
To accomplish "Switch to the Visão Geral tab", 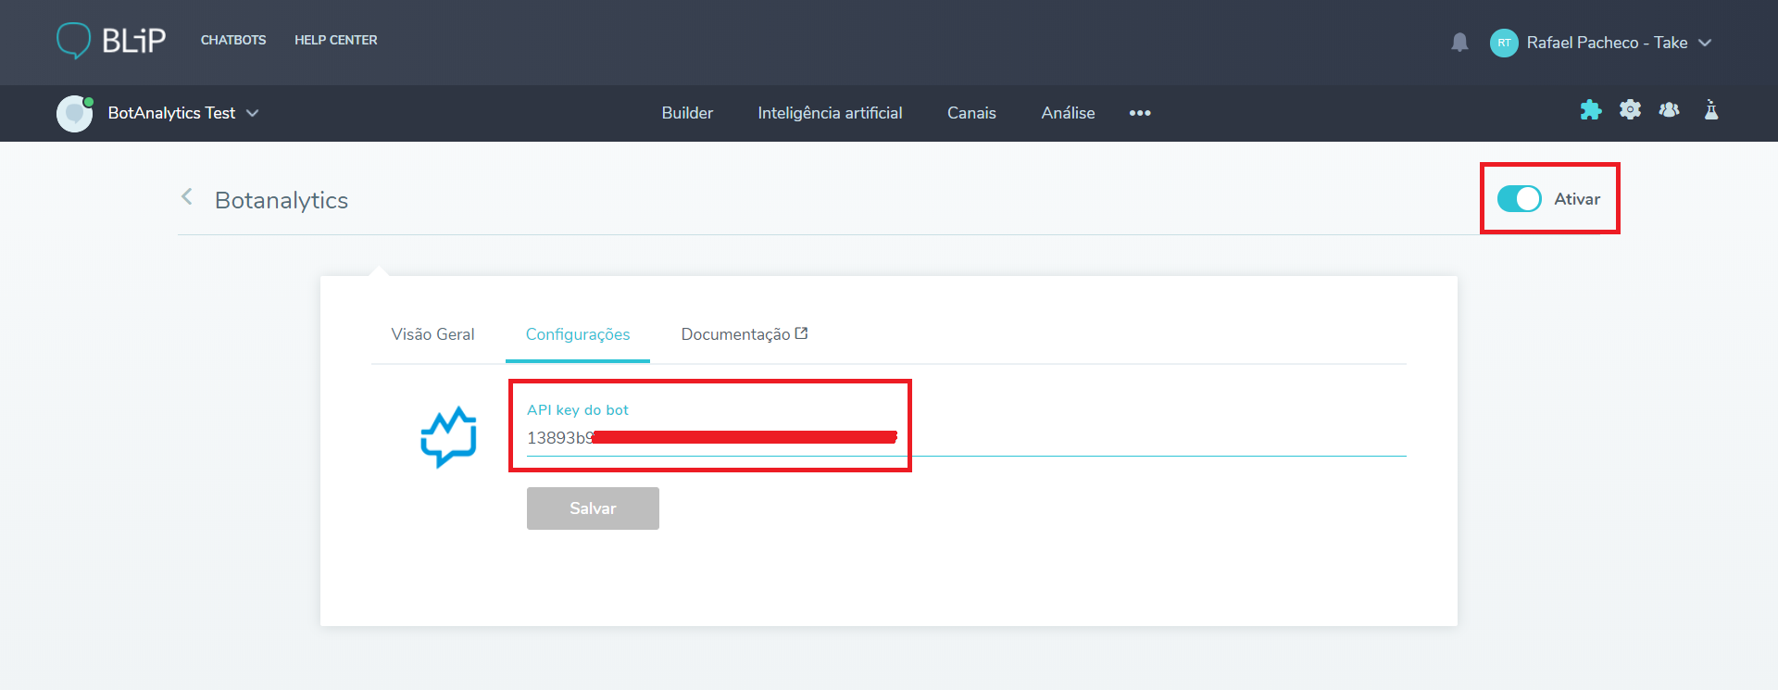I will [432, 334].
